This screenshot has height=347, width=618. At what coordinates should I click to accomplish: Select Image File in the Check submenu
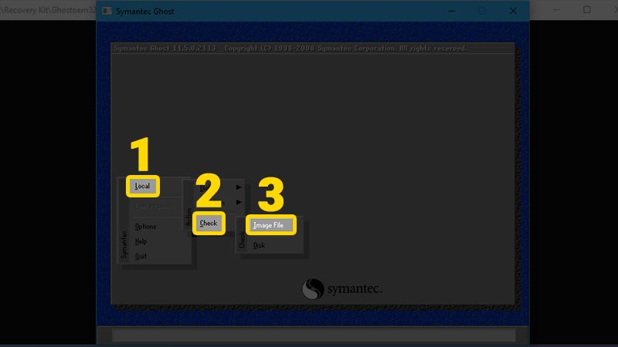pos(271,225)
